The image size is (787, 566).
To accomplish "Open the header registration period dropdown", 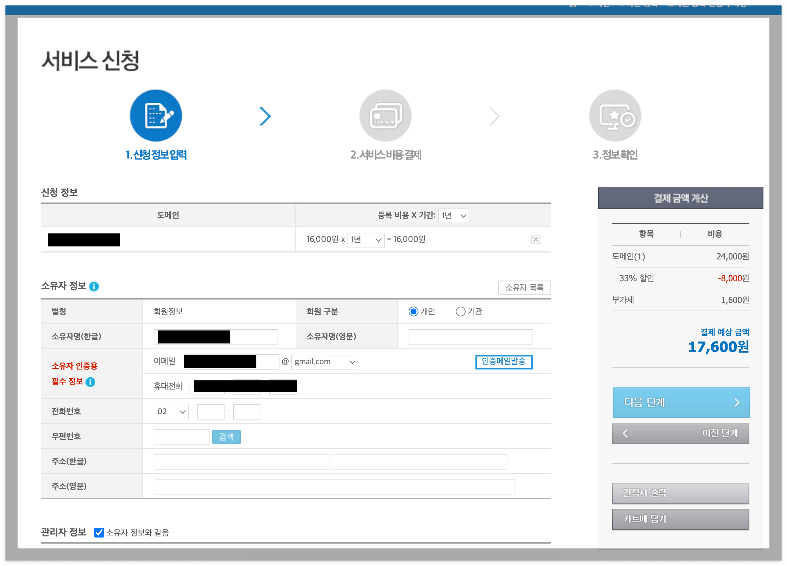I will 454,216.
